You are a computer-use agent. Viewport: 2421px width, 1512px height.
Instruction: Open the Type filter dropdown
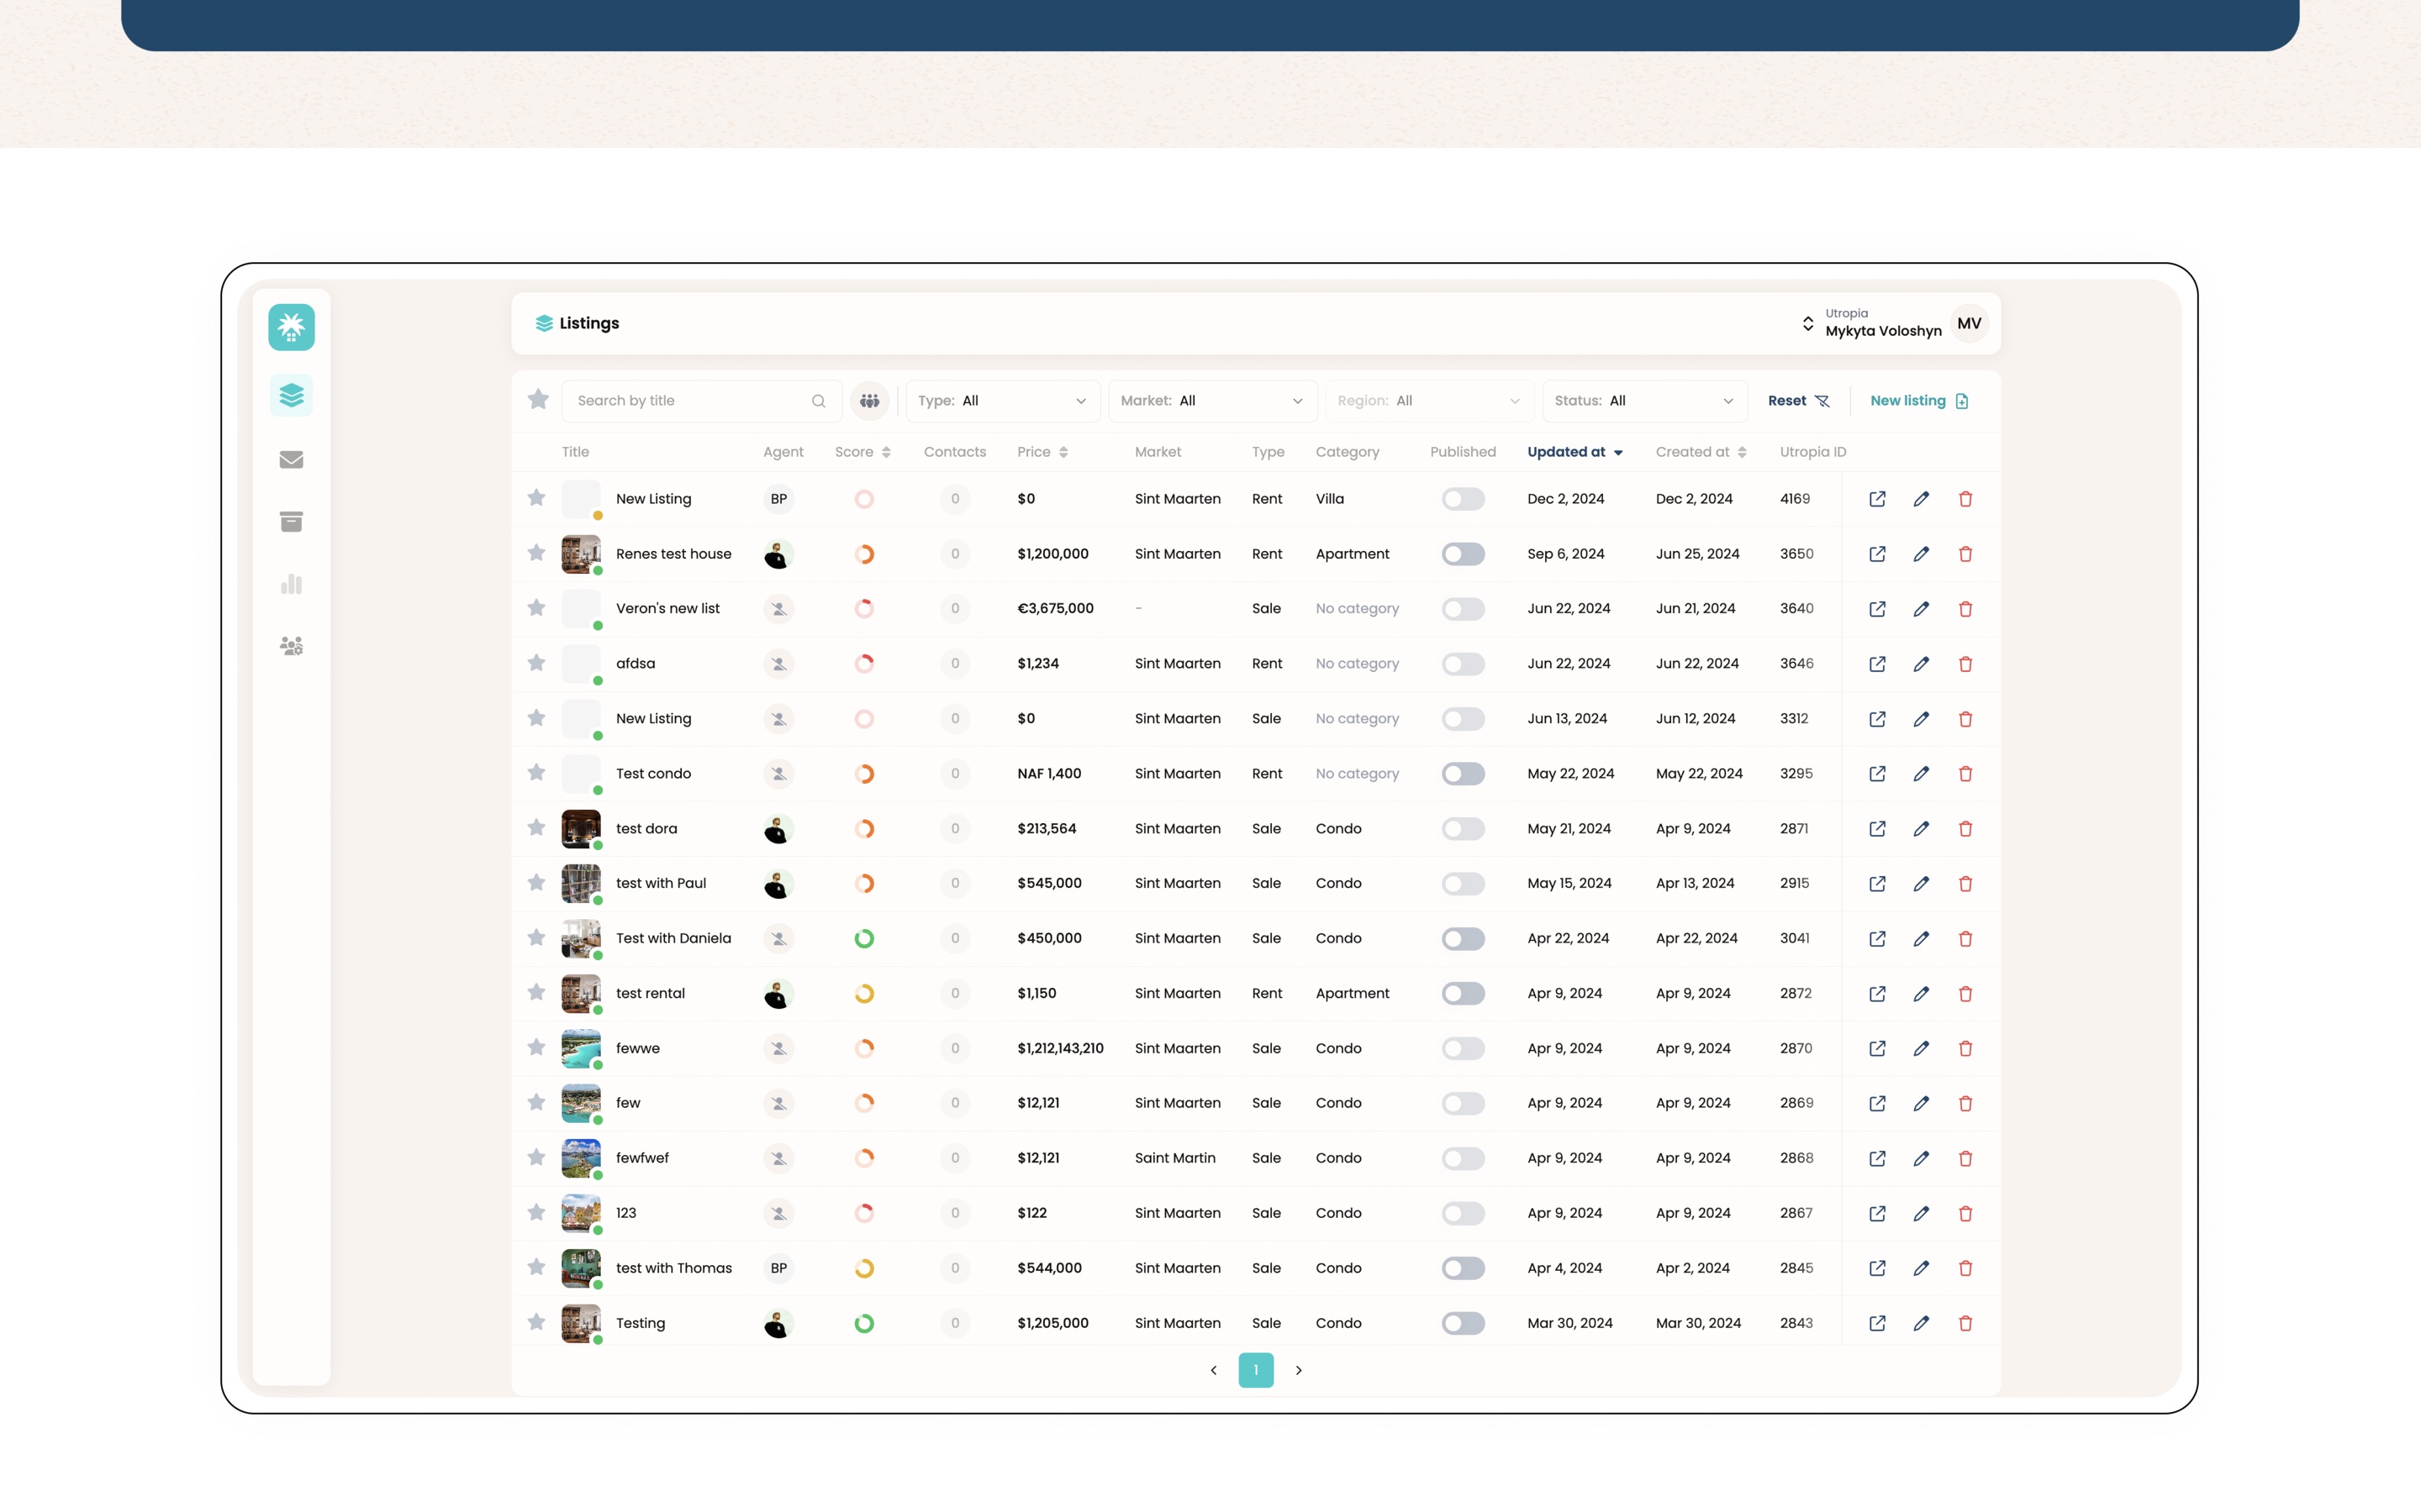pyautogui.click(x=1002, y=400)
